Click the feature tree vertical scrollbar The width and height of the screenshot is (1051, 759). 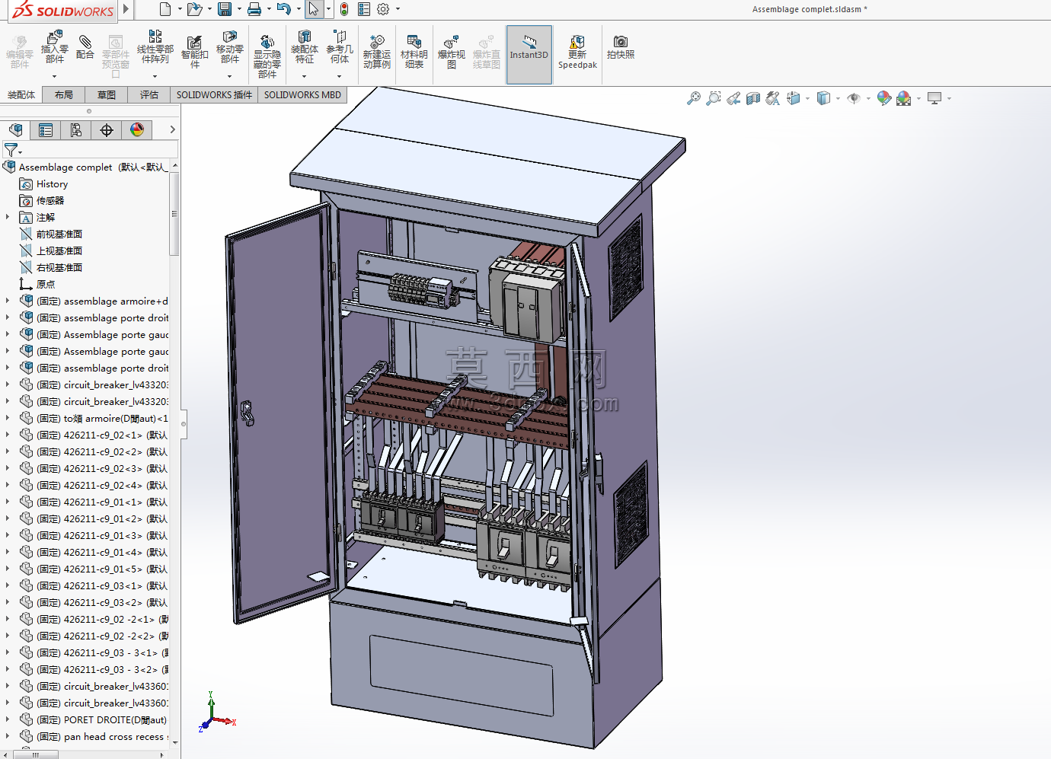click(x=175, y=213)
